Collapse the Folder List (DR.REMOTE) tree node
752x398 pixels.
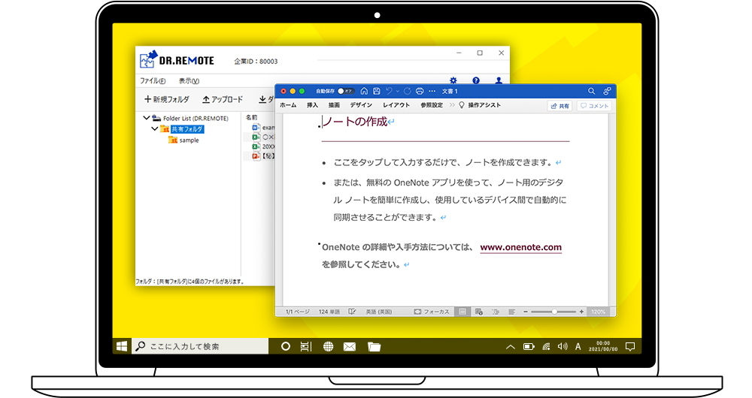pyautogui.click(x=147, y=117)
